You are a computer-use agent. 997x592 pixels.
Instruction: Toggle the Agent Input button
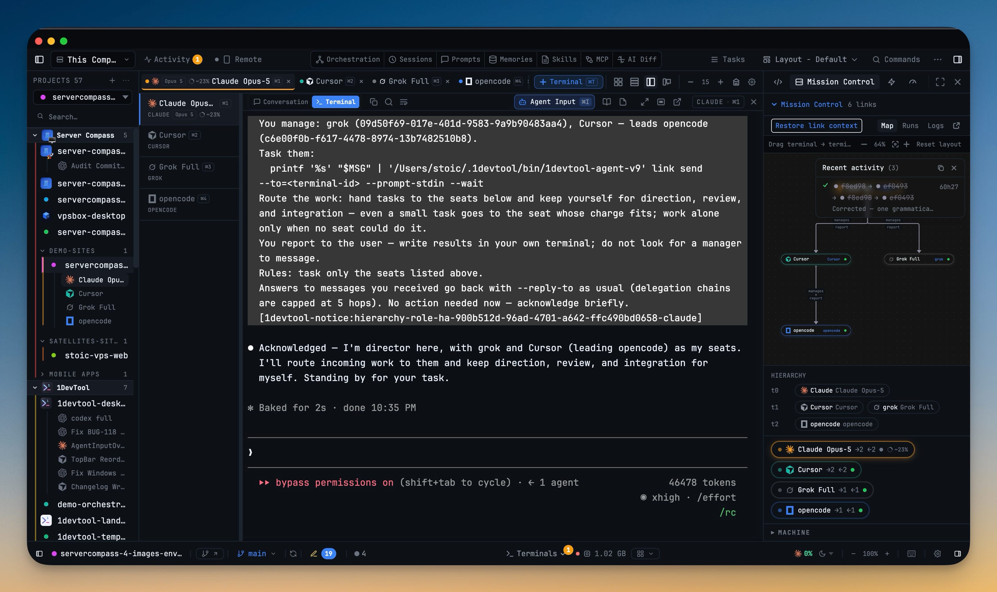[554, 102]
